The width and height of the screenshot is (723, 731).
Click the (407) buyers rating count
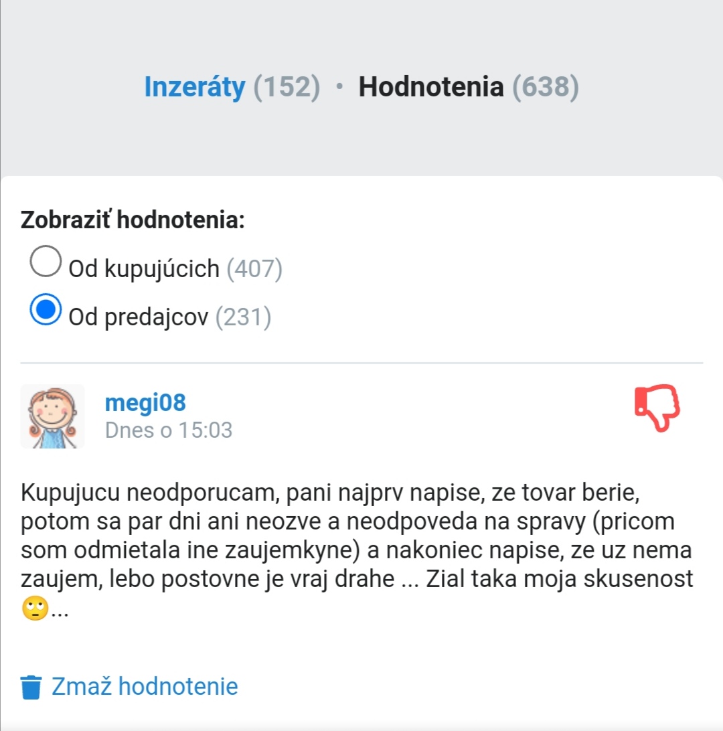254,268
